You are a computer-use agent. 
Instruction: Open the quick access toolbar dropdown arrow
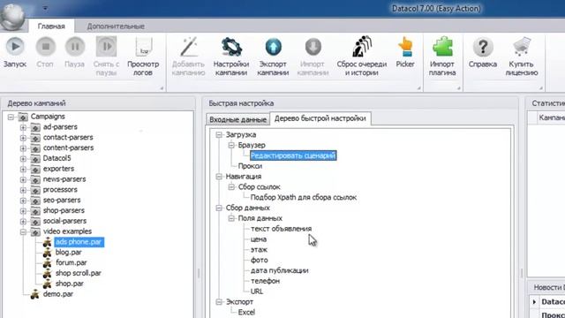[45, 8]
